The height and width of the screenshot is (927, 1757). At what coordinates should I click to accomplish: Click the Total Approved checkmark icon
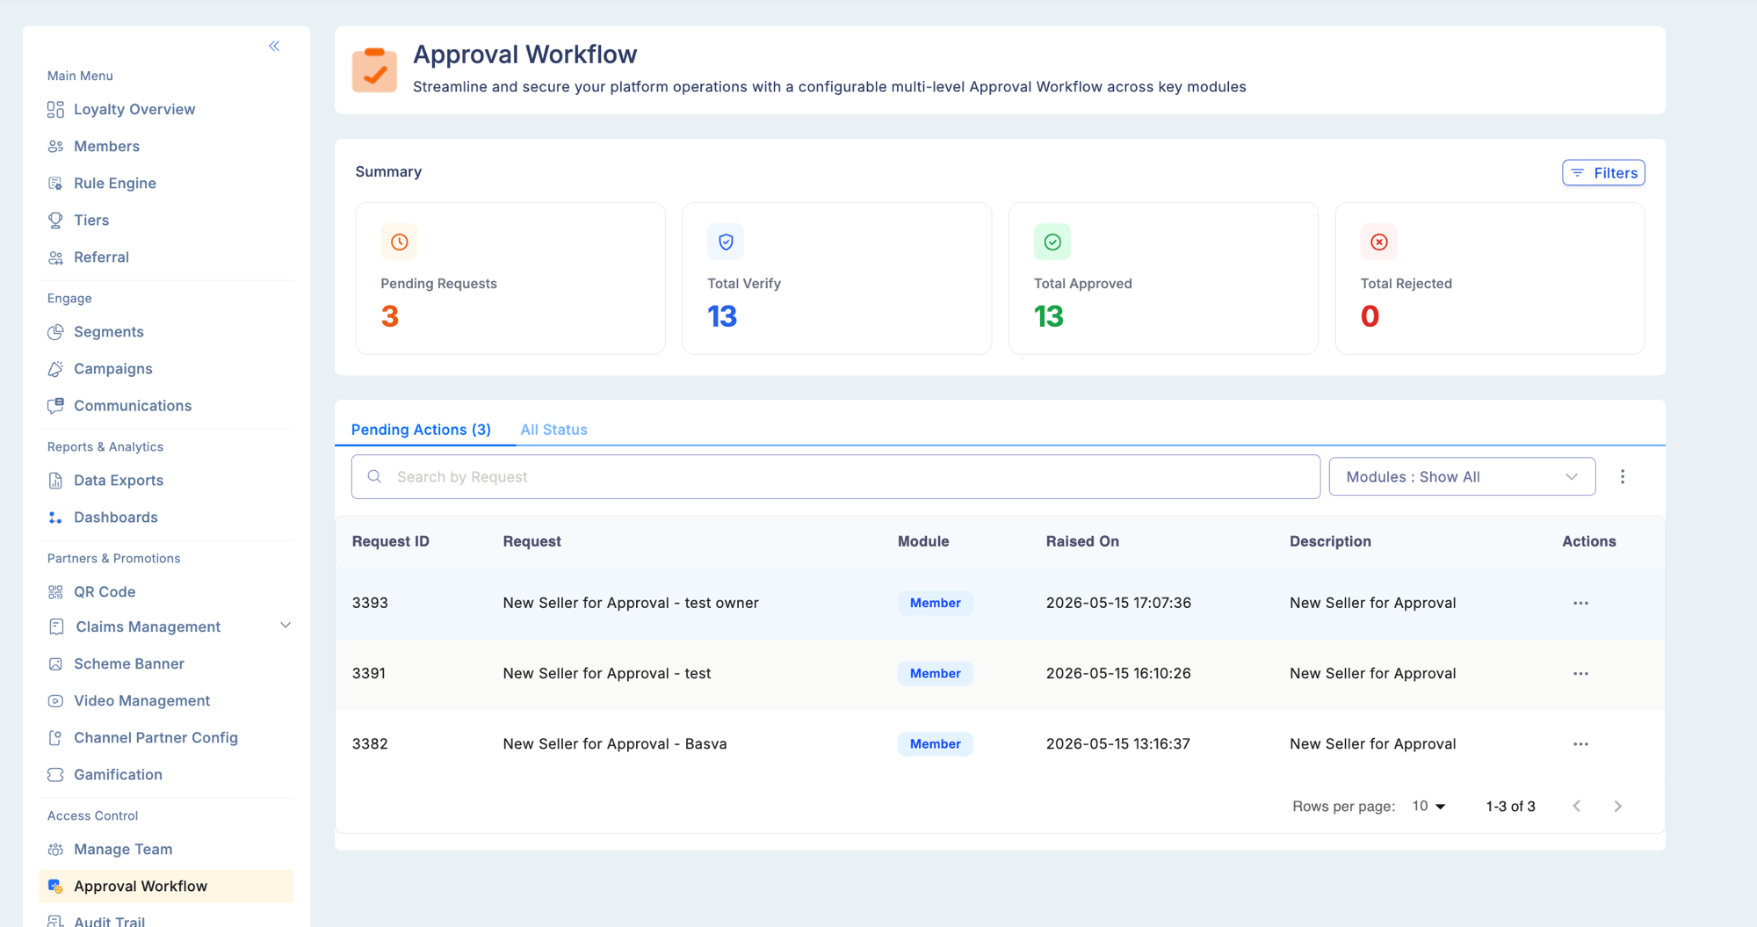point(1052,242)
